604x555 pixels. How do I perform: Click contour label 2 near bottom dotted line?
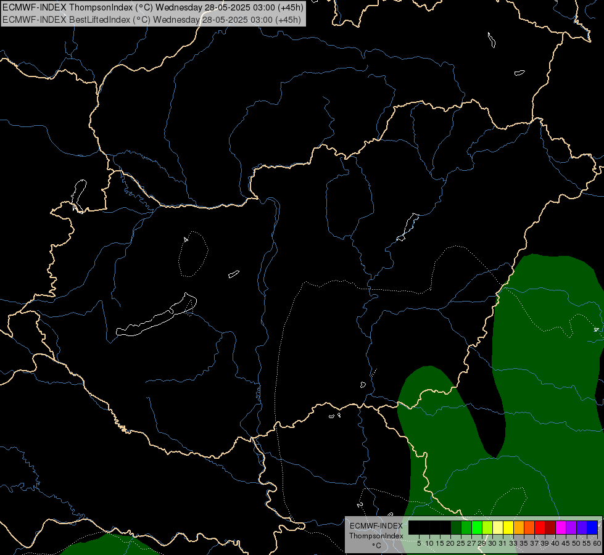click(360, 504)
